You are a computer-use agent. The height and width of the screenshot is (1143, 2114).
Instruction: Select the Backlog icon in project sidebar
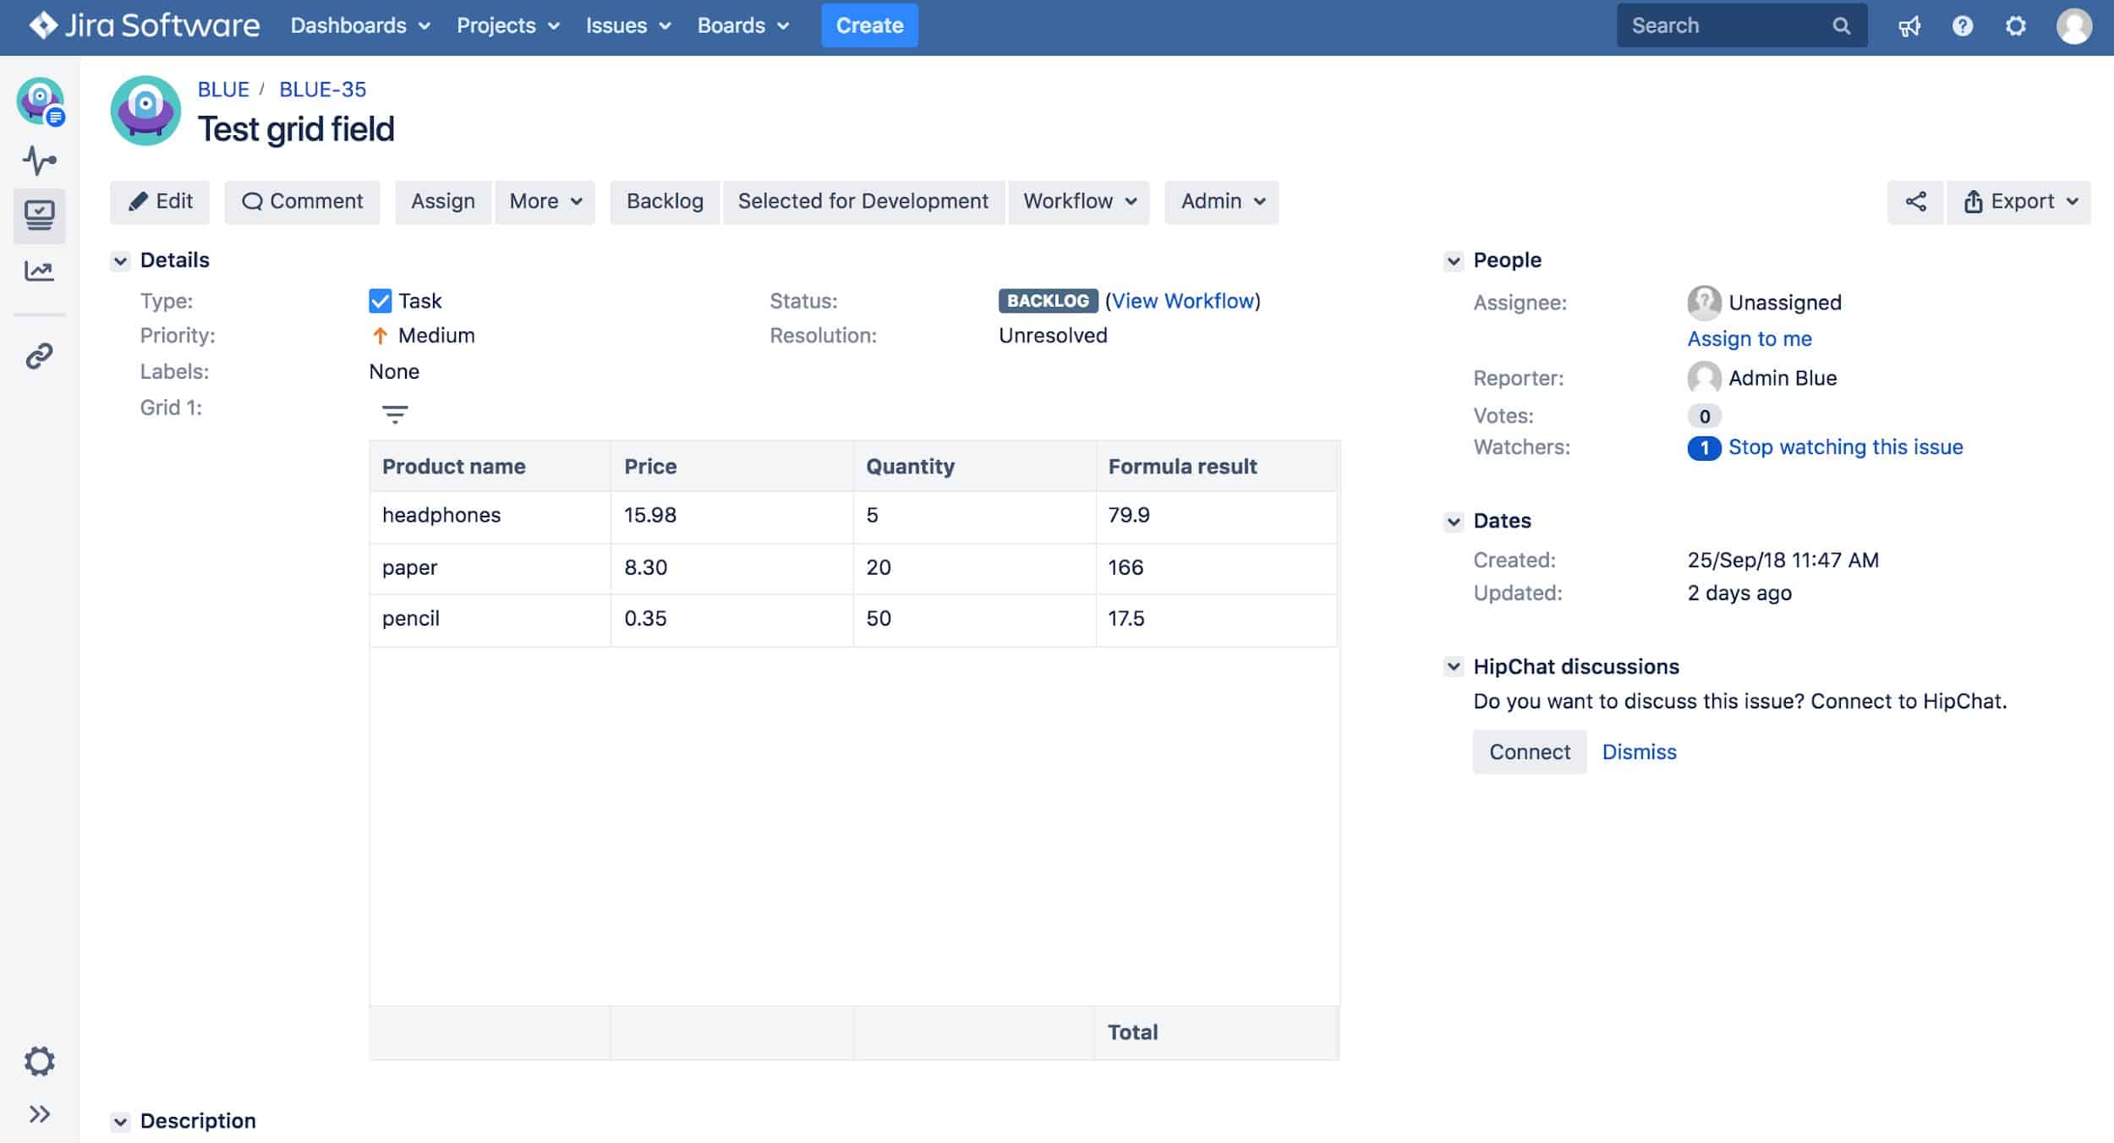tap(39, 216)
